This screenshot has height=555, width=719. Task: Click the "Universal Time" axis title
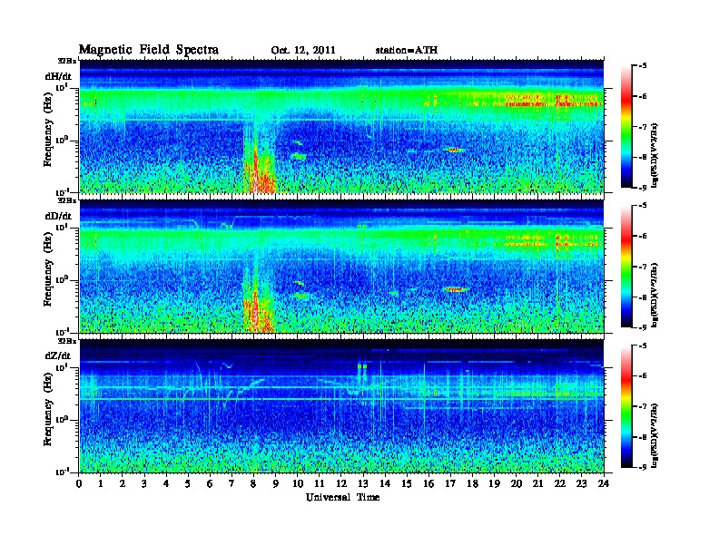point(342,497)
